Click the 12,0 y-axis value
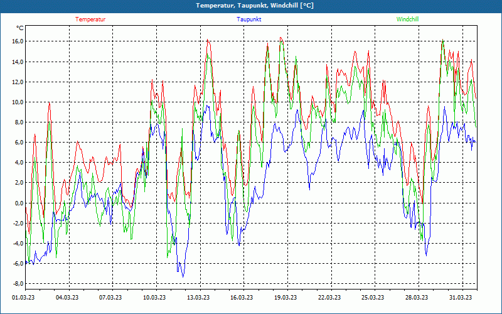The height and width of the screenshot is (314, 502). tap(18, 82)
